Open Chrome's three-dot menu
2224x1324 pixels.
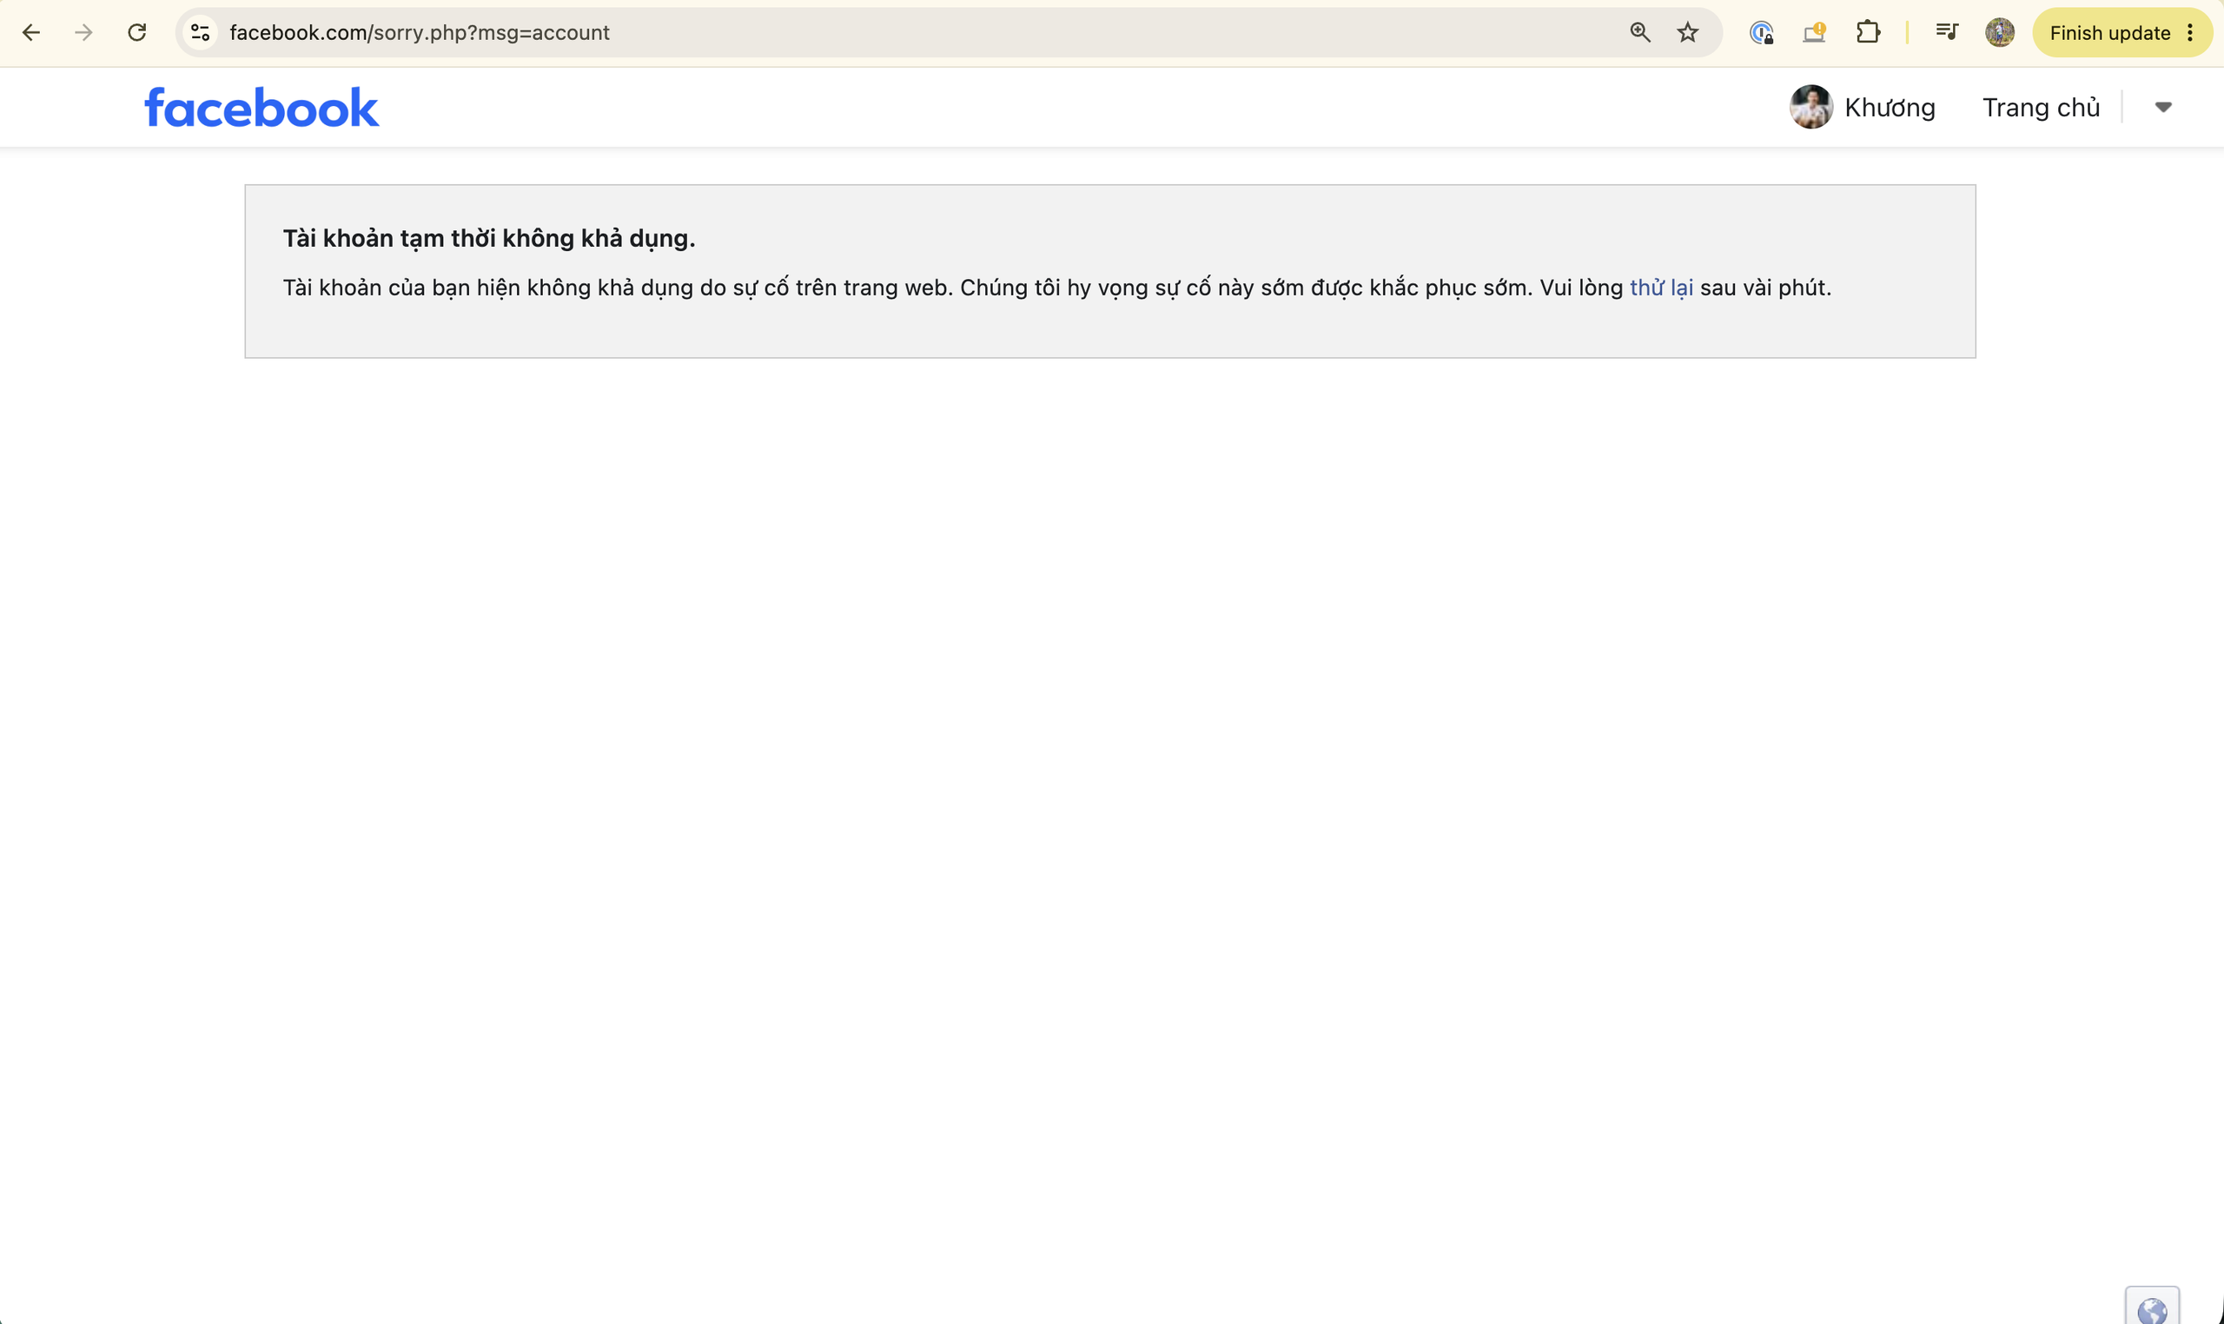pyautogui.click(x=2190, y=33)
